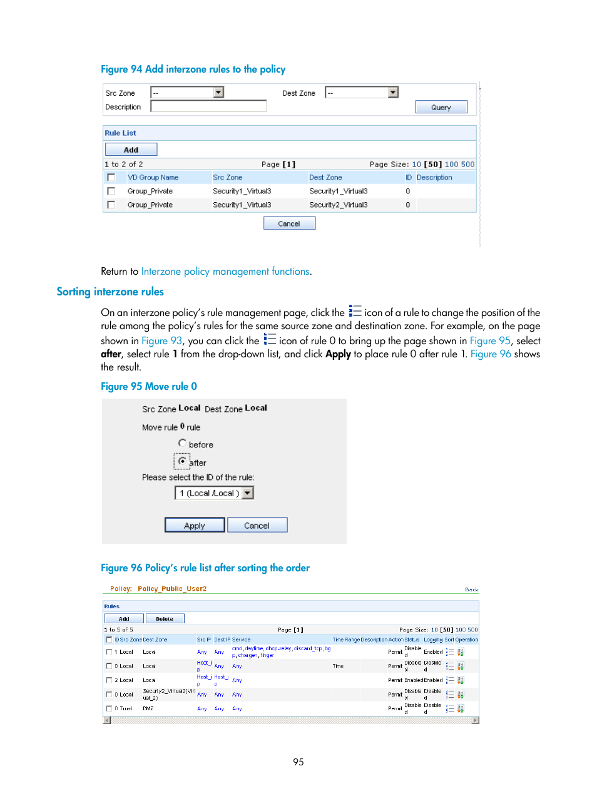This screenshot has width=597, height=811.
Task: Check the Group_Private row with Dest Security2_Virtual3
Action: pos(111,205)
